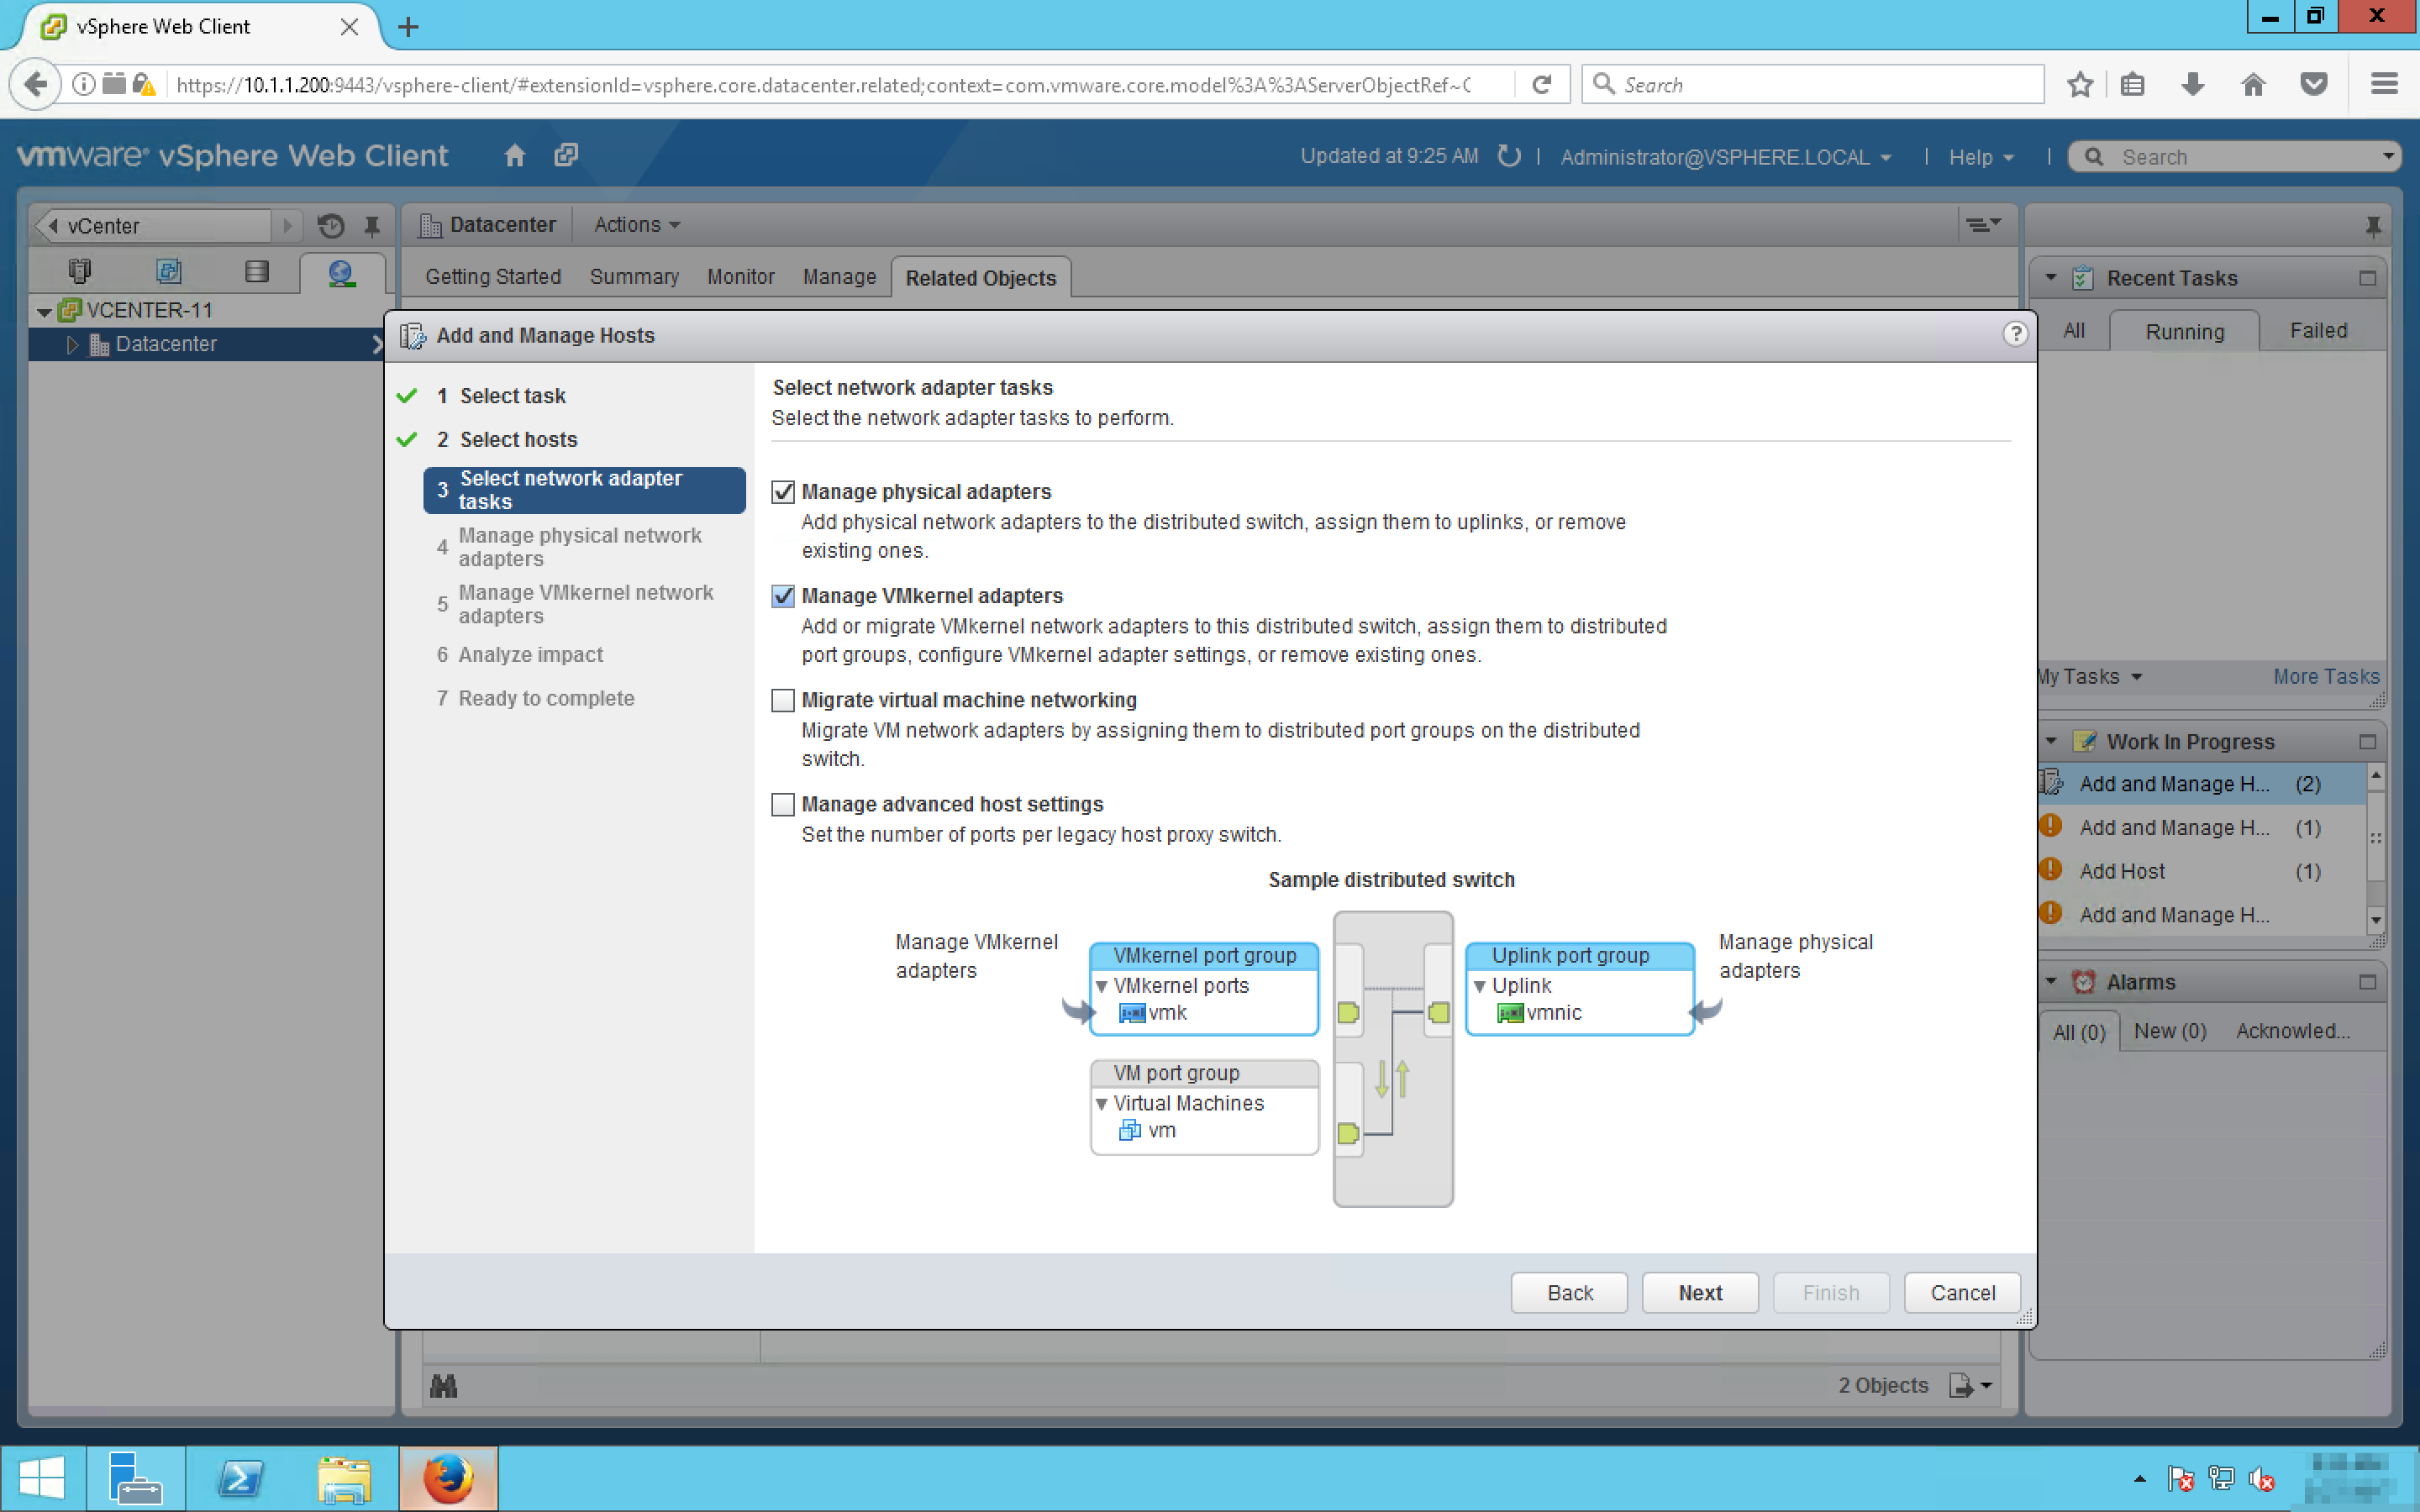Pin the Recent Tasks sidebar panel
This screenshot has height=1512, width=2420.
tap(2372, 226)
